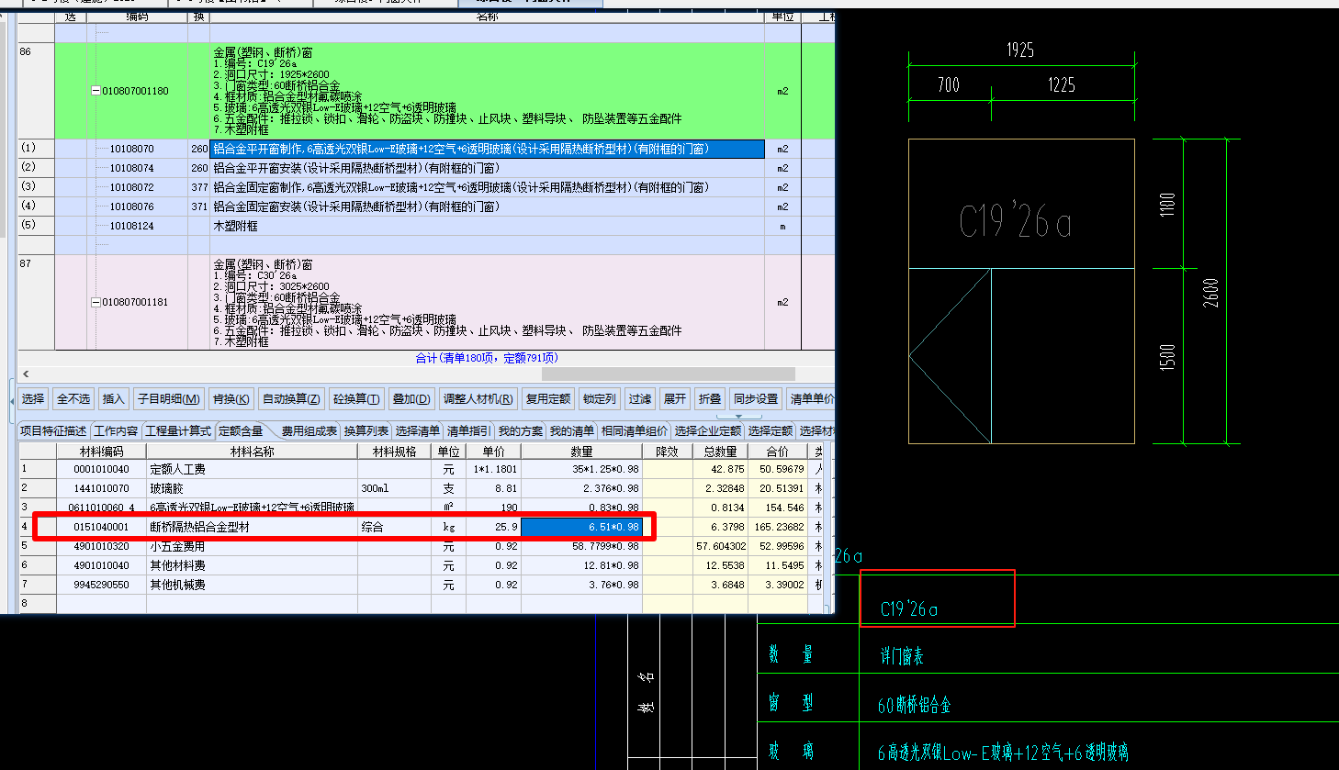Switch to 工作内容 tab
1339x770 pixels.
(116, 430)
